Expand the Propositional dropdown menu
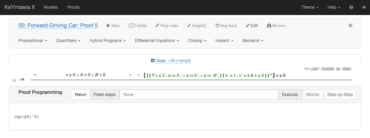 coord(33,40)
